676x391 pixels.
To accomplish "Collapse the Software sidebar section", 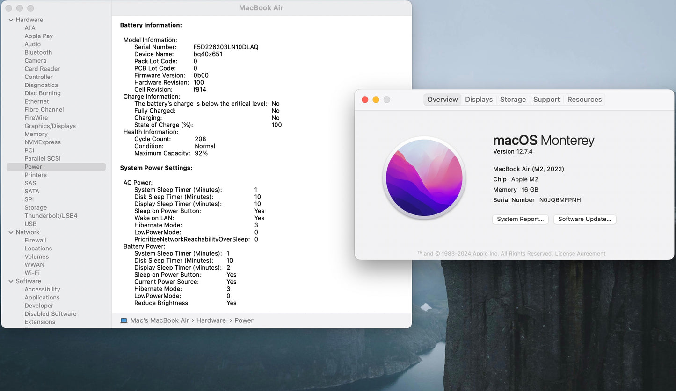I will click(x=11, y=281).
